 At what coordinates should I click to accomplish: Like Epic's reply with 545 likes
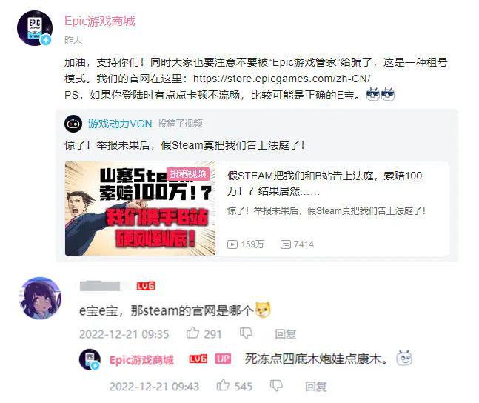(x=223, y=385)
